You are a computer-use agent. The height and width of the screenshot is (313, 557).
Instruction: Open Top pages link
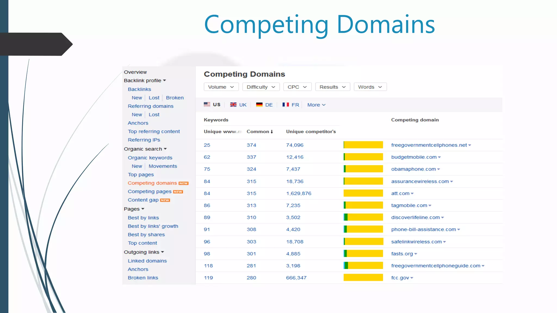(141, 175)
